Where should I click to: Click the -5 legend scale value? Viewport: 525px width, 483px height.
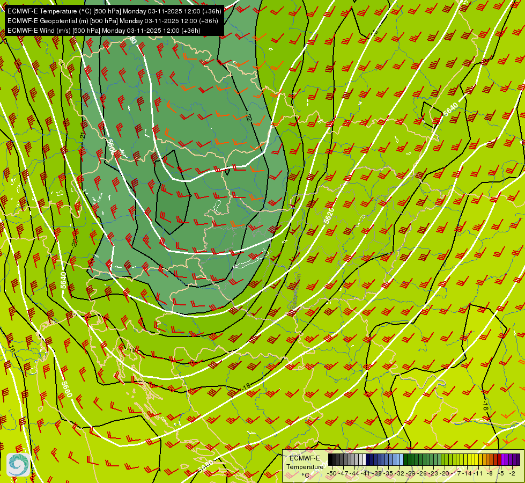click(500, 473)
